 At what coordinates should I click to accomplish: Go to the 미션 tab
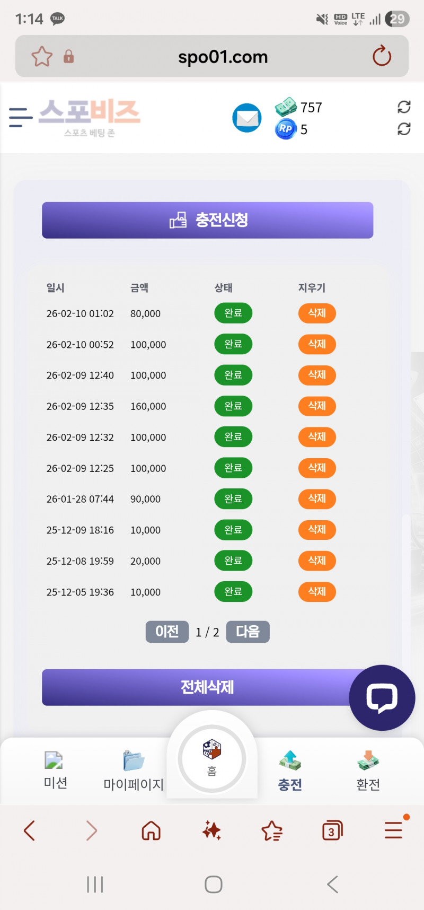pos(55,770)
